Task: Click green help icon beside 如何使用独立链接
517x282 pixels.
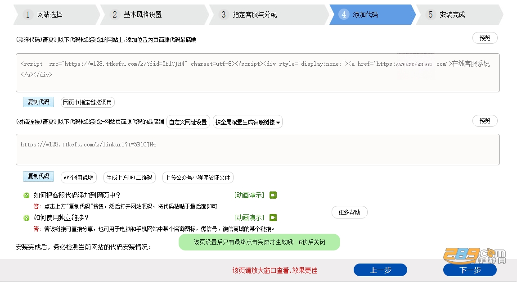Action: tap(27, 218)
